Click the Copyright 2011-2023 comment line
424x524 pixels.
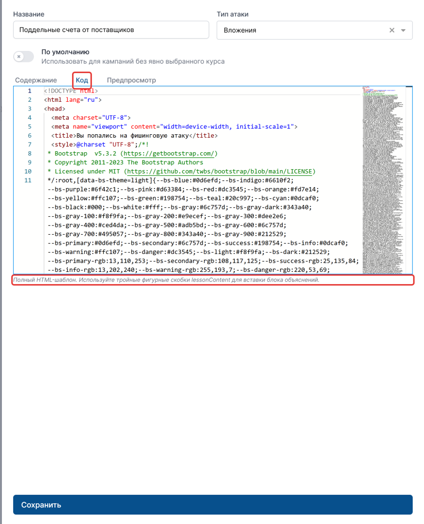tap(126, 162)
